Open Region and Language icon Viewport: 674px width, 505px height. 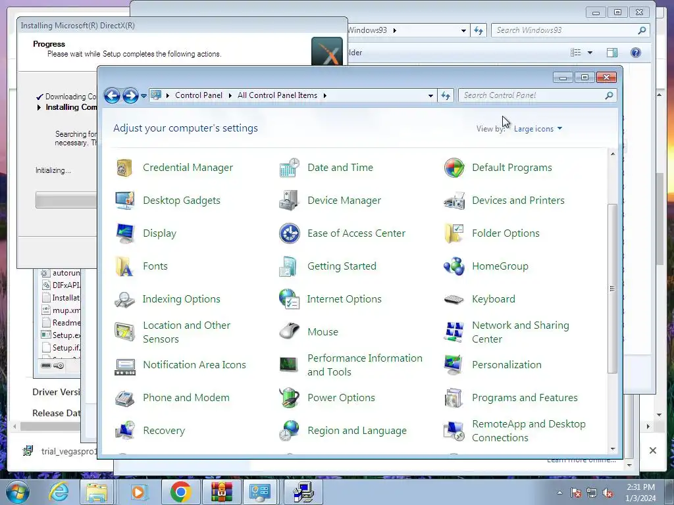290,431
